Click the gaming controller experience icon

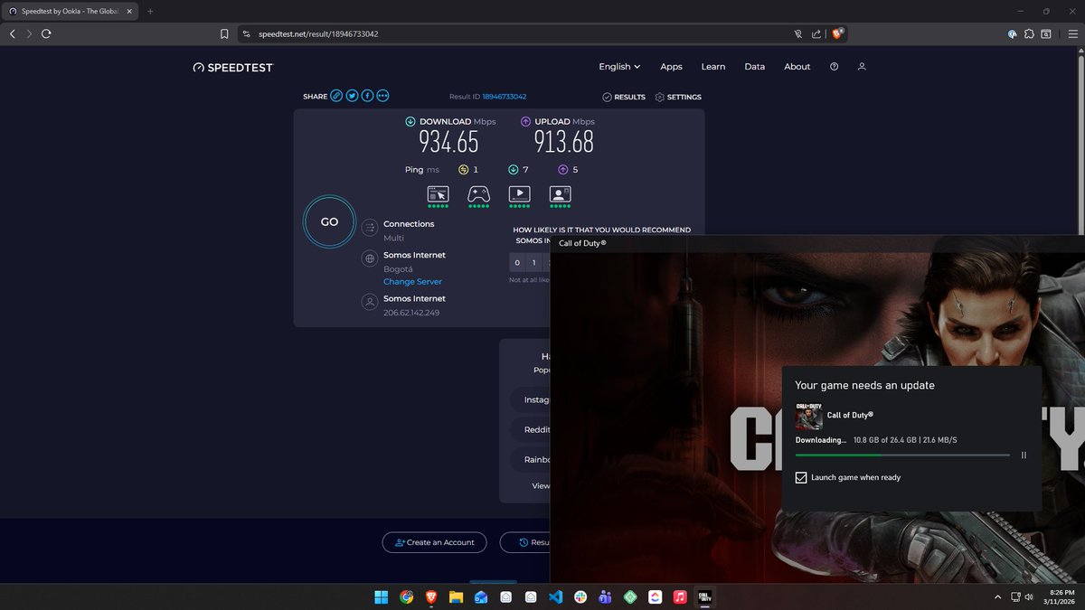[478, 193]
